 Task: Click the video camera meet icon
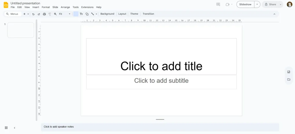228,4
